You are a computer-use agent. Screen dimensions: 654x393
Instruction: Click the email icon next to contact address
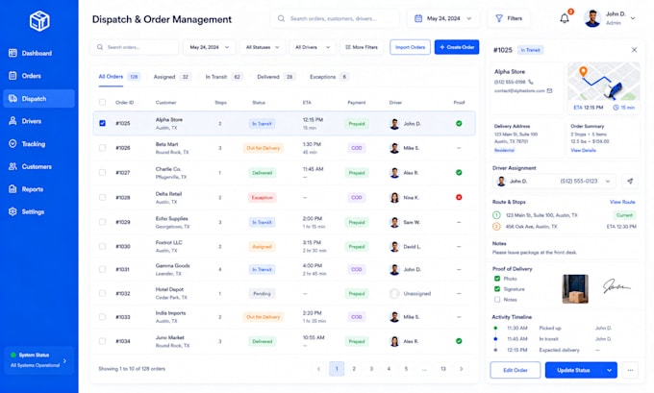[x=549, y=90]
